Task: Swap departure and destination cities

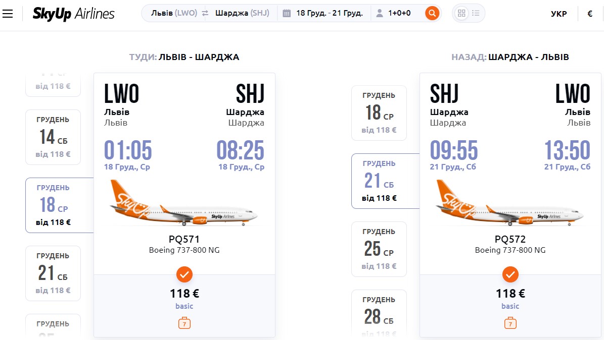Action: tap(205, 14)
